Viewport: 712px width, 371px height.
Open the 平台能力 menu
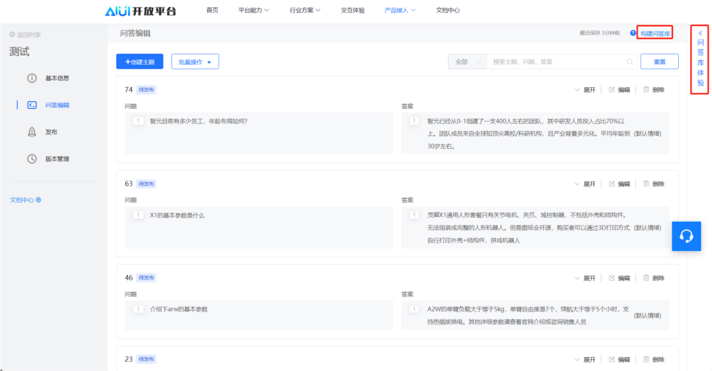[253, 10]
